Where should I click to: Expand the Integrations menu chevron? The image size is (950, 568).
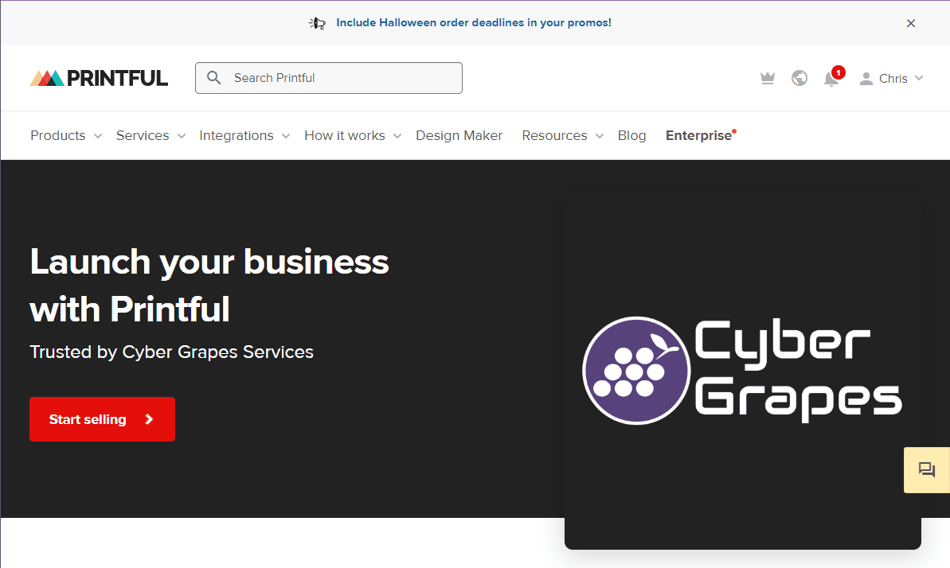click(286, 136)
